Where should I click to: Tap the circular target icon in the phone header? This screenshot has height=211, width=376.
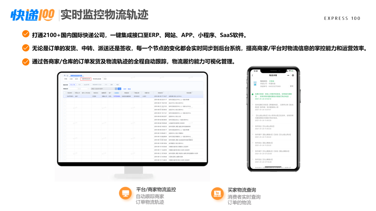[x=293, y=75]
